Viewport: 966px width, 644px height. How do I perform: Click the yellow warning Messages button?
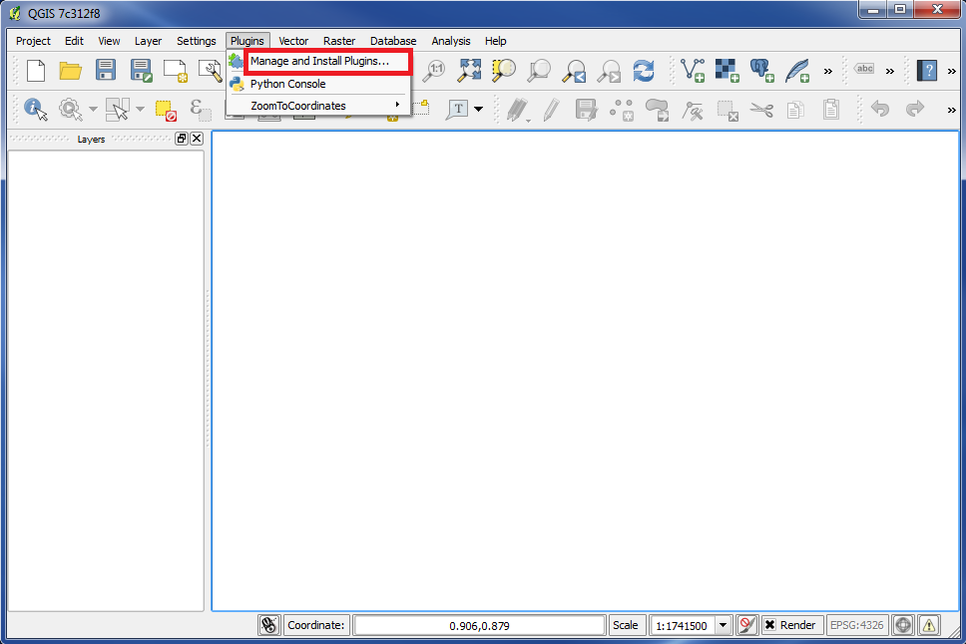pyautogui.click(x=929, y=625)
